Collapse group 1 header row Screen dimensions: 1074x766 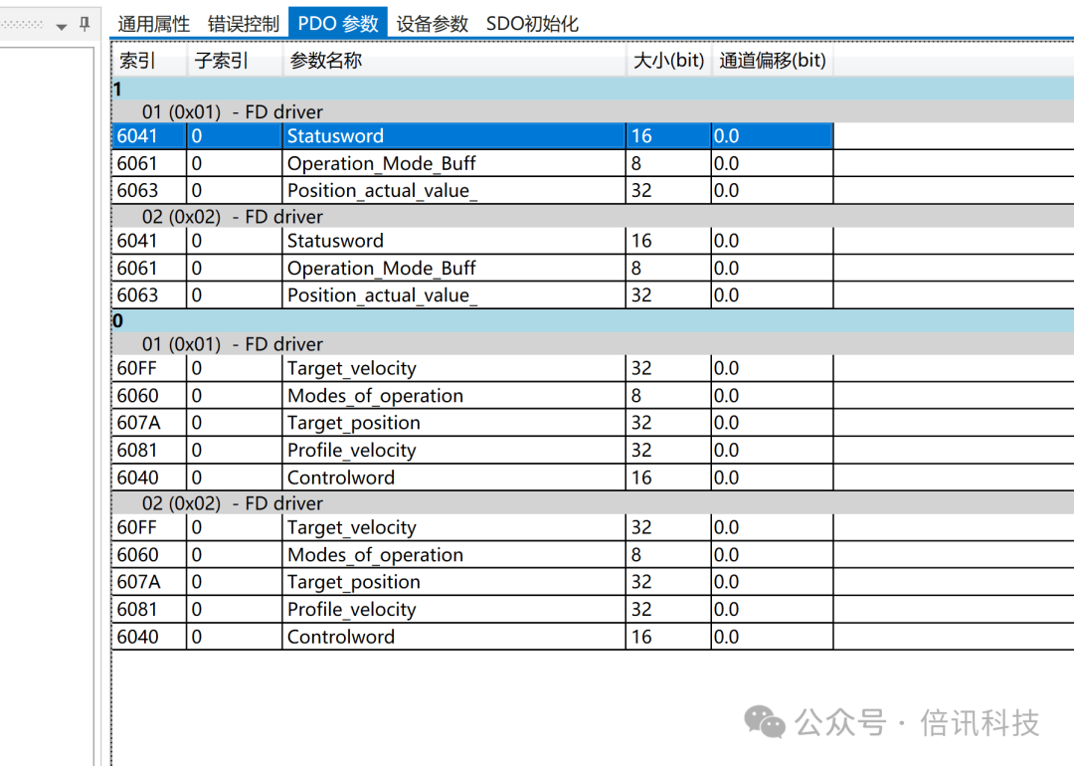593,90
